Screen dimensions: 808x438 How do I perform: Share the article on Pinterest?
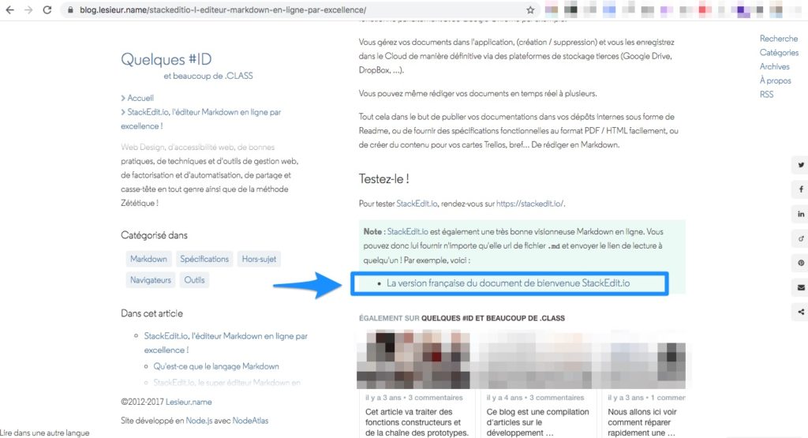801,263
